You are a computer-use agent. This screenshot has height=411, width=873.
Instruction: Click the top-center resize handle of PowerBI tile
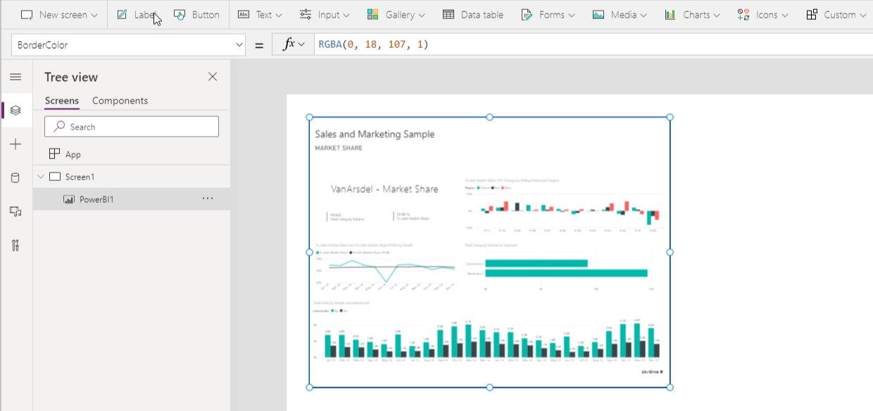point(489,118)
